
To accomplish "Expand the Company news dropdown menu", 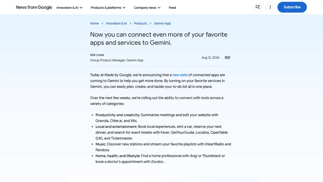I will (147, 8).
